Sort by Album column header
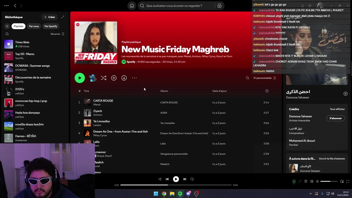The image size is (352, 198). pyautogui.click(x=164, y=91)
